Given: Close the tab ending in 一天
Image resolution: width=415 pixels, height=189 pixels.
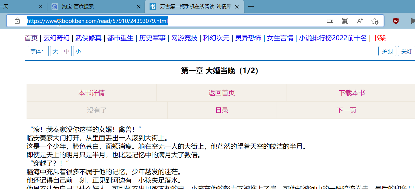Looking at the screenshot, I should [40, 7].
